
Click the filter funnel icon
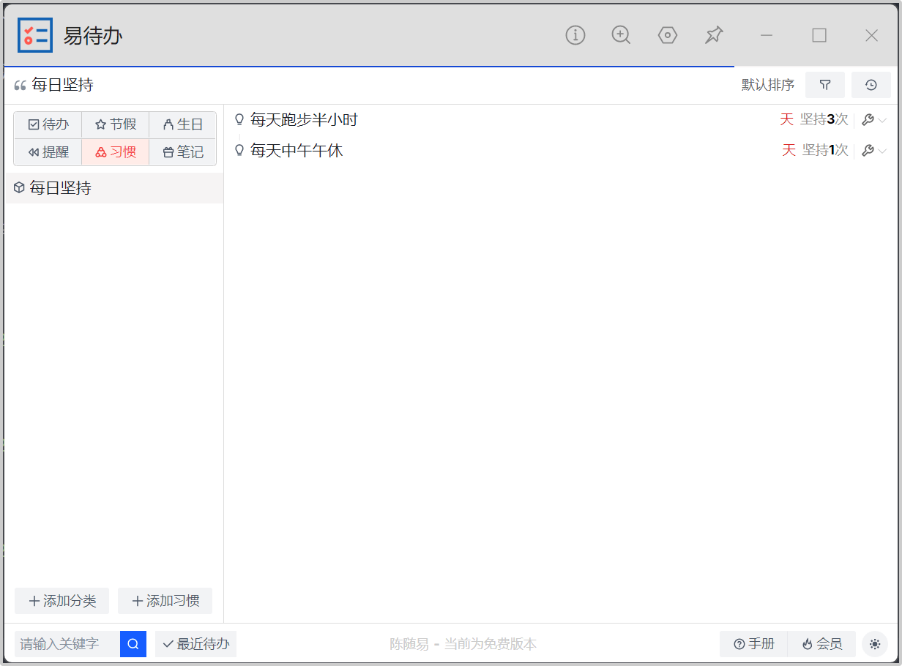(825, 85)
